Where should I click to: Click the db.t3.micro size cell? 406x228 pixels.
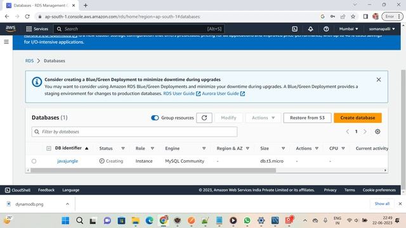click(272, 161)
